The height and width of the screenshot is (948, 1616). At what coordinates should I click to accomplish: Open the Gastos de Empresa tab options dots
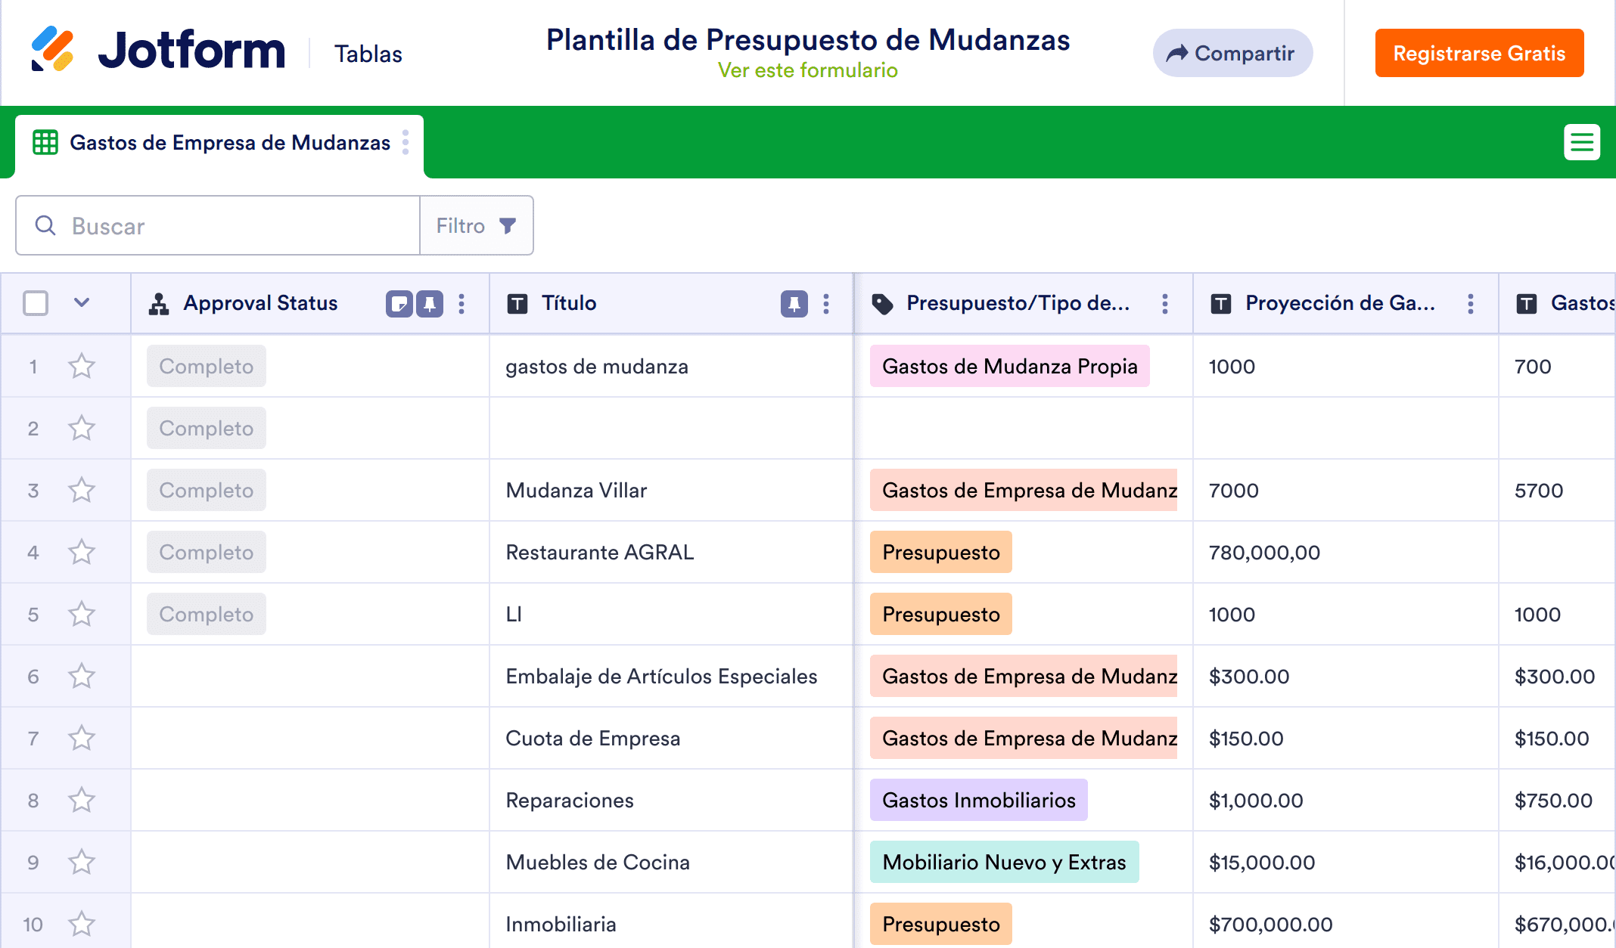tap(406, 142)
